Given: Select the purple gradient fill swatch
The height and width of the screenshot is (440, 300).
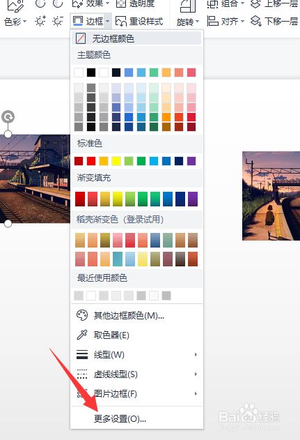Looking at the screenshot, I should coord(193,199).
